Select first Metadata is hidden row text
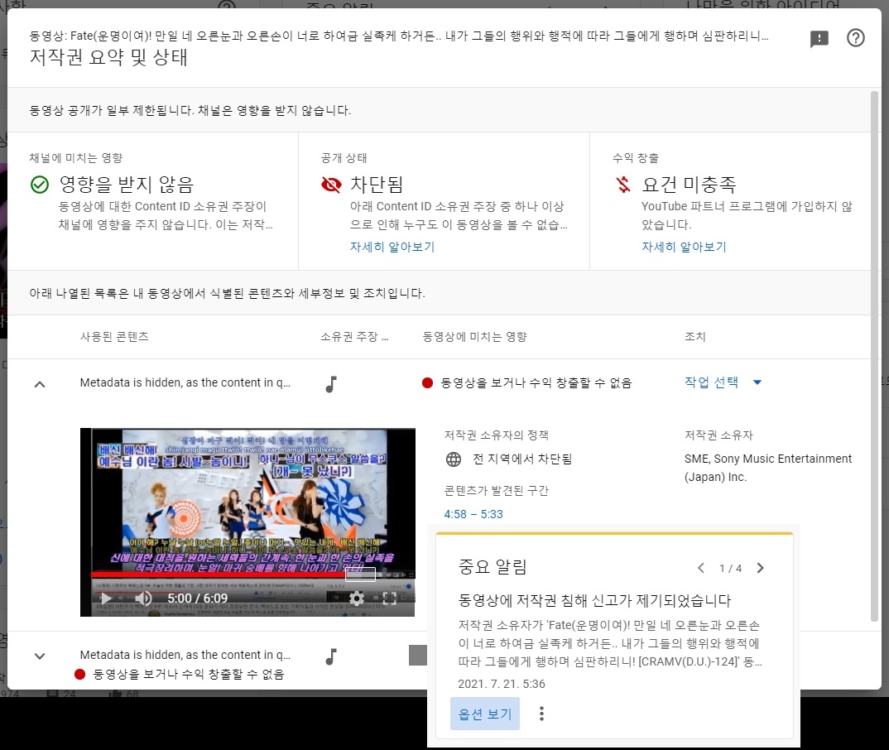This screenshot has width=889, height=750. pos(185,382)
